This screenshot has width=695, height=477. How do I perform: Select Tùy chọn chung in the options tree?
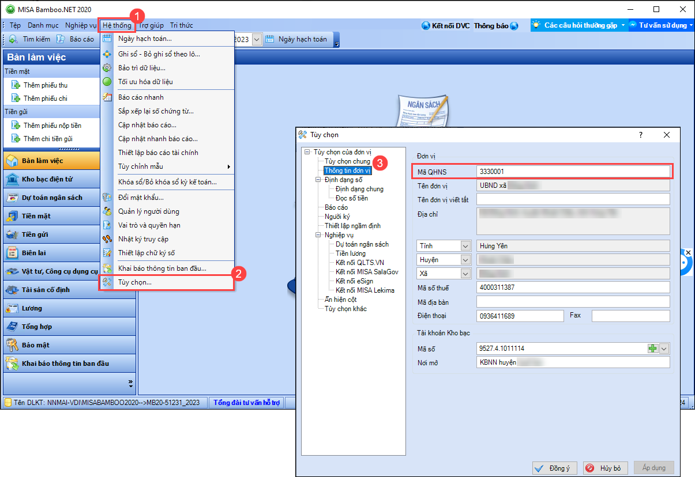coord(347,161)
